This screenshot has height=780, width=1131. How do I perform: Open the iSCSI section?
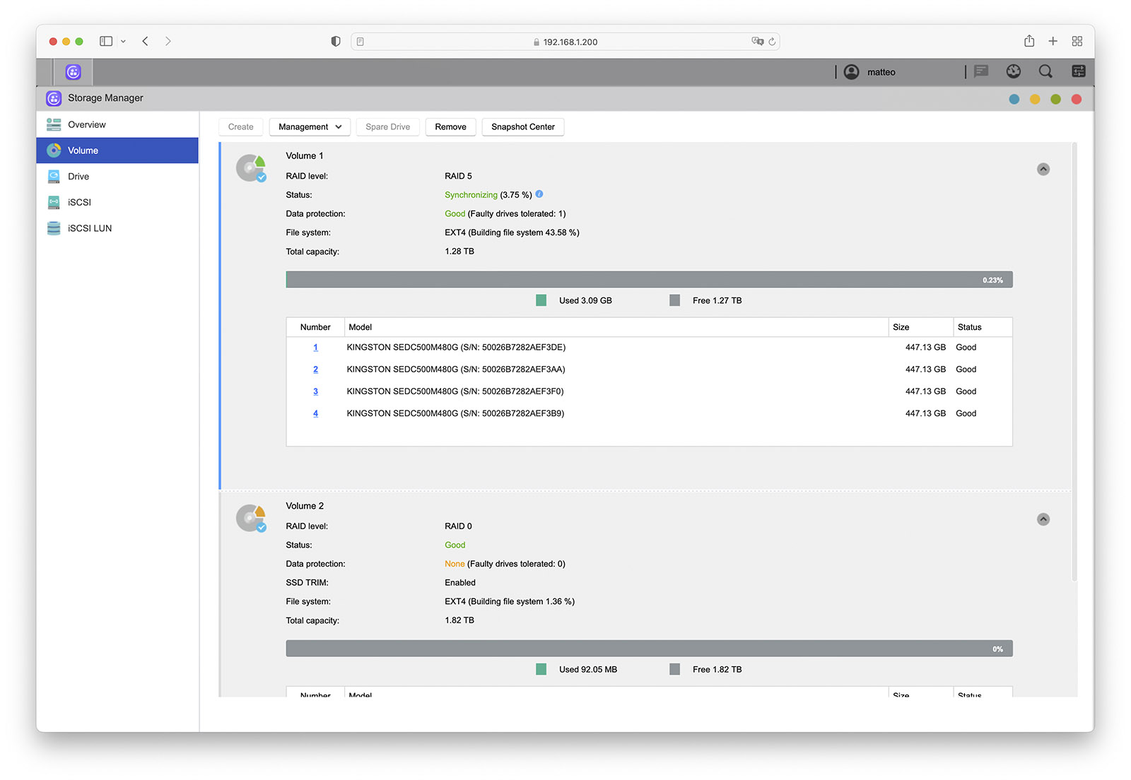pos(117,203)
